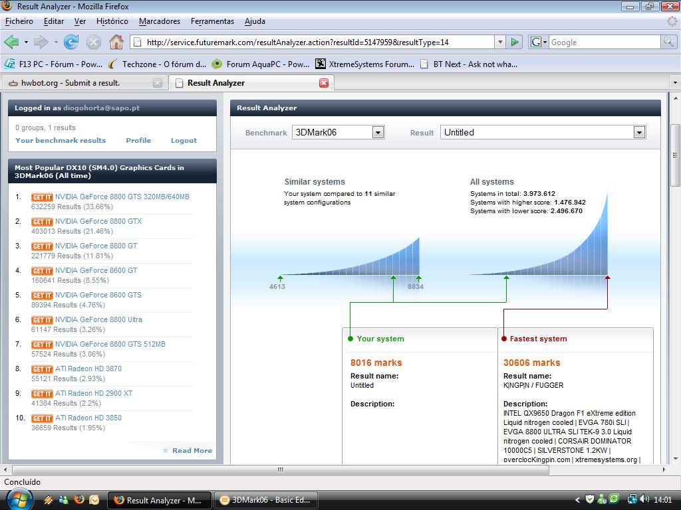Open the Ver menu
The height and width of the screenshot is (510, 681).
pyautogui.click(x=80, y=21)
